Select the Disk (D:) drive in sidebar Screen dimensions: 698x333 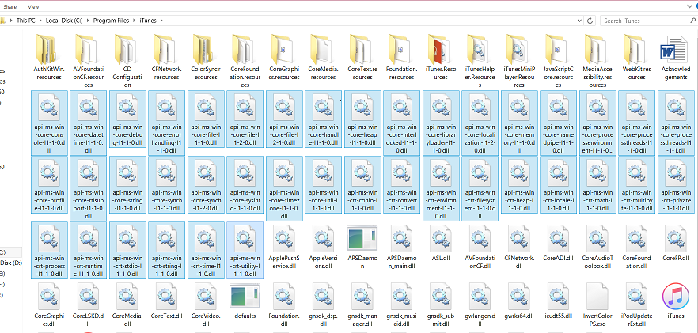coord(11,263)
